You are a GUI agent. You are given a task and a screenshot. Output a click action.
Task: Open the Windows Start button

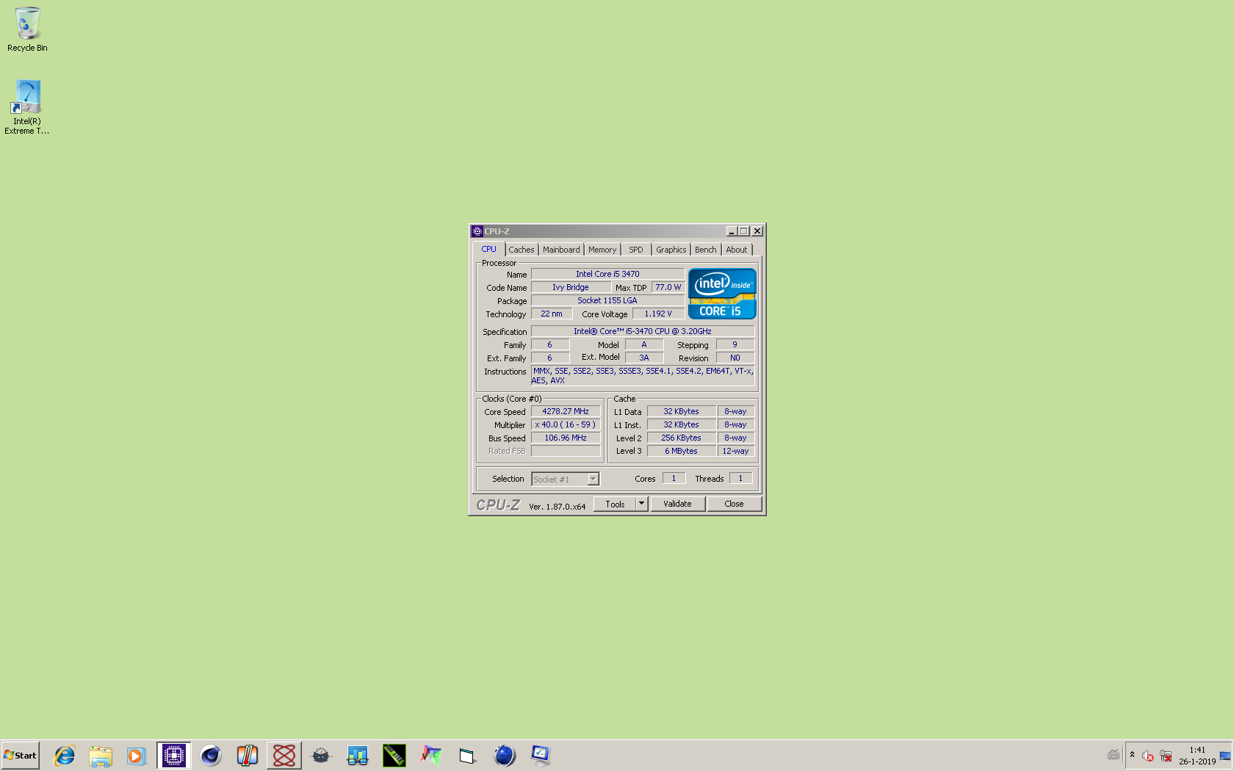pos(20,755)
